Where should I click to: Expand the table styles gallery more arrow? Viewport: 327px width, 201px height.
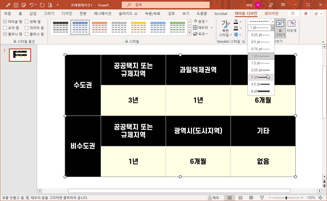[189, 33]
